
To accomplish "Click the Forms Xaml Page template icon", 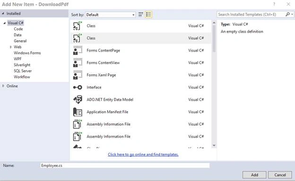I will click(x=78, y=75).
